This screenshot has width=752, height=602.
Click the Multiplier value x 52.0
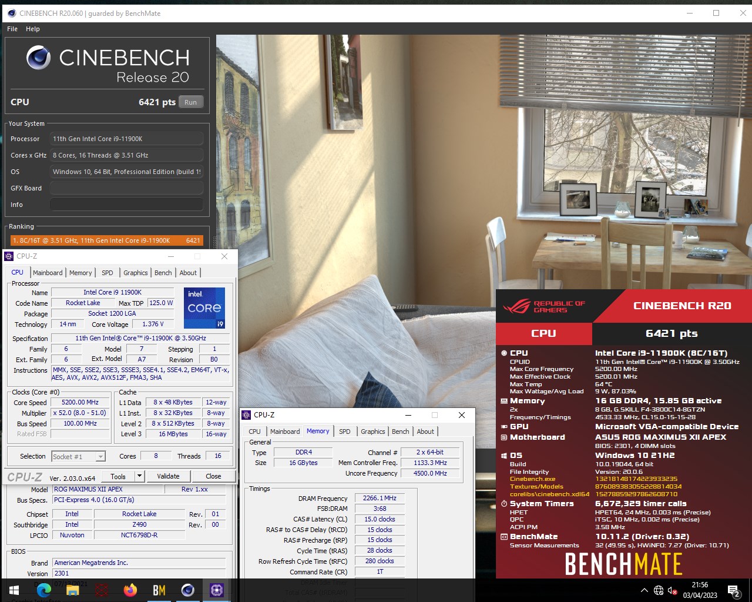pyautogui.click(x=80, y=413)
